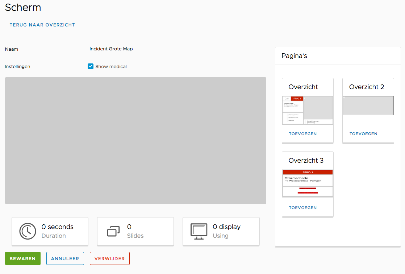
Task: Click the "0 display" usage text
Action: 226,227
